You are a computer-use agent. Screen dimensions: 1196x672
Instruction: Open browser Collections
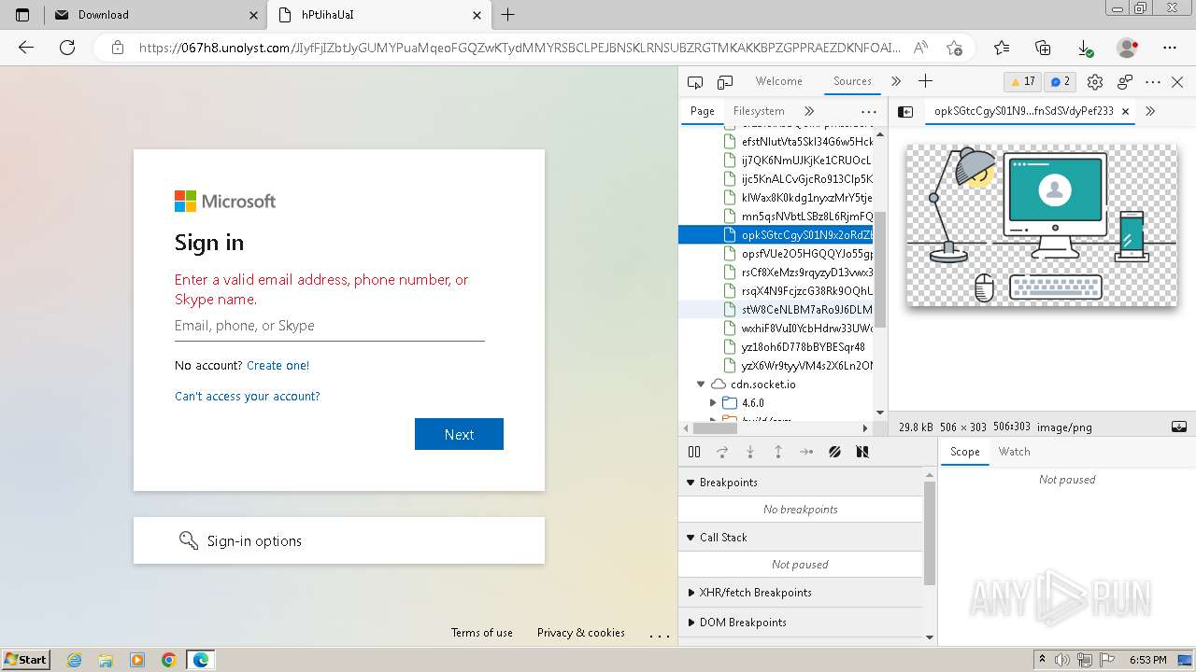[x=1044, y=48]
